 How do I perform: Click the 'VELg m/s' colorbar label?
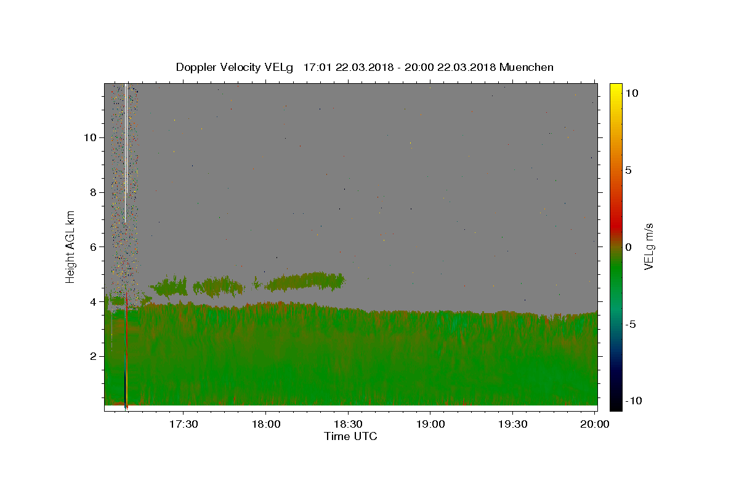pyautogui.click(x=648, y=247)
